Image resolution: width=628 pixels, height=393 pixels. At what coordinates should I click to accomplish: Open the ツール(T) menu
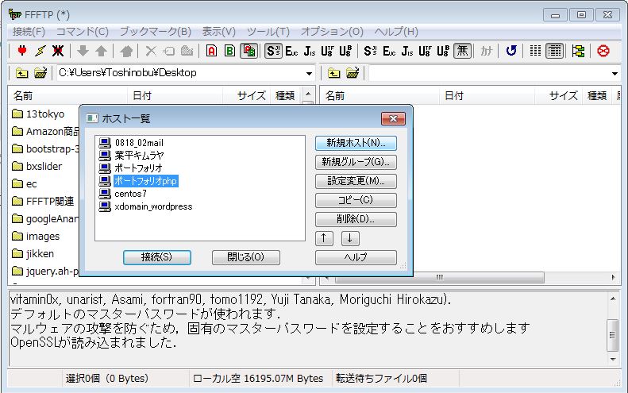pos(268,31)
